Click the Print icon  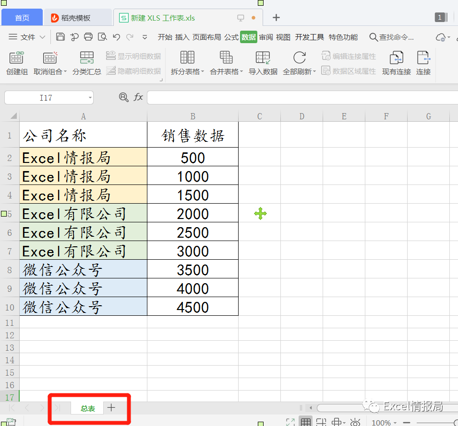tap(88, 37)
